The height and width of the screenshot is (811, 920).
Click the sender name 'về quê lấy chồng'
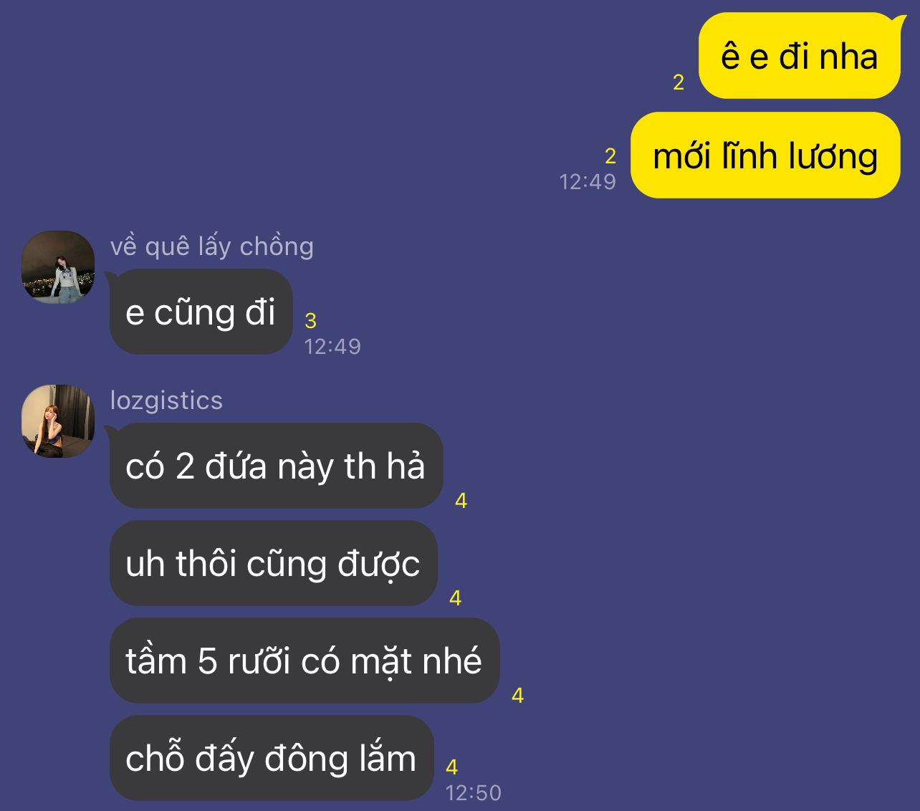pos(212,246)
